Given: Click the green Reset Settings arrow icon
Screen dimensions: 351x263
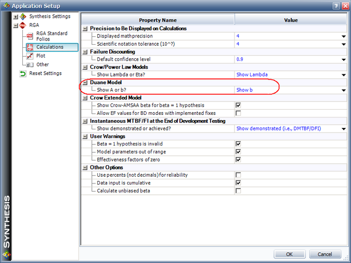Looking at the screenshot, I should 23,73.
